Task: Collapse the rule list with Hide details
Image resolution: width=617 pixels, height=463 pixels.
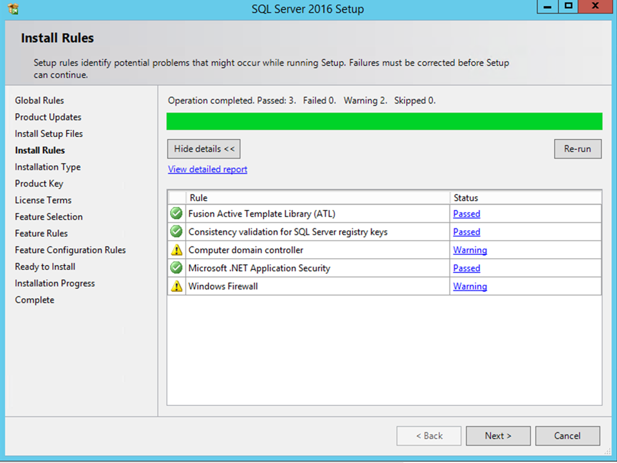Action: click(x=204, y=149)
